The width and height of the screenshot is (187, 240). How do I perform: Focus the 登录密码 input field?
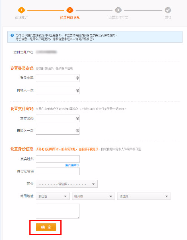[x=55, y=78]
